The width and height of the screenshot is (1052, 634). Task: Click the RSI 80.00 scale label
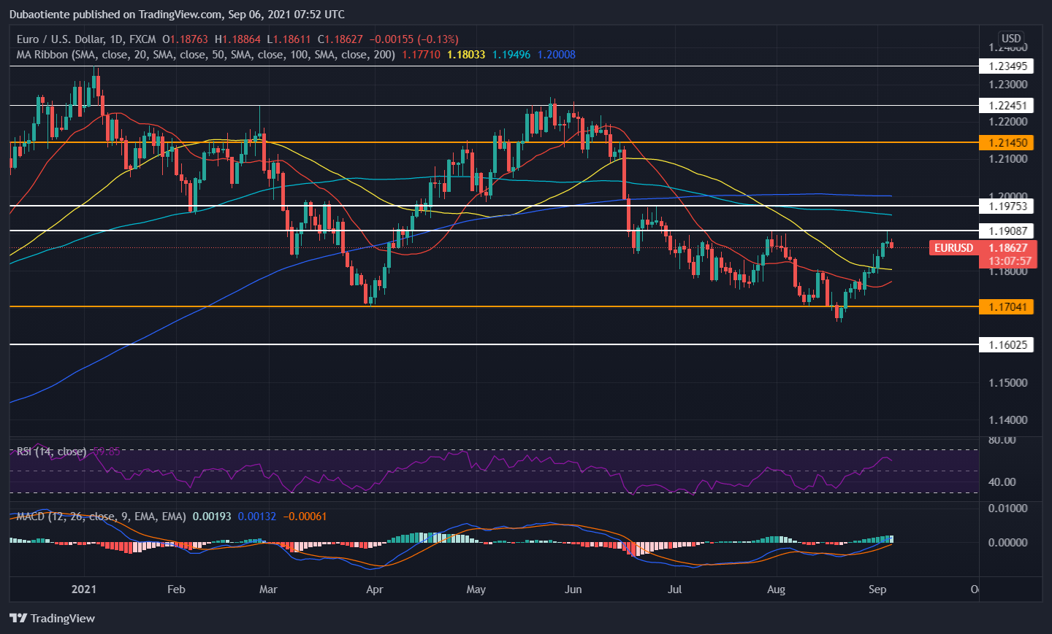pos(1002,440)
